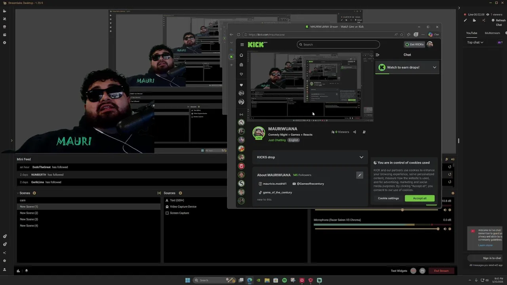Edit About MAURIWUANA with pencil icon
Viewport: 507px width, 285px height.
[360, 175]
